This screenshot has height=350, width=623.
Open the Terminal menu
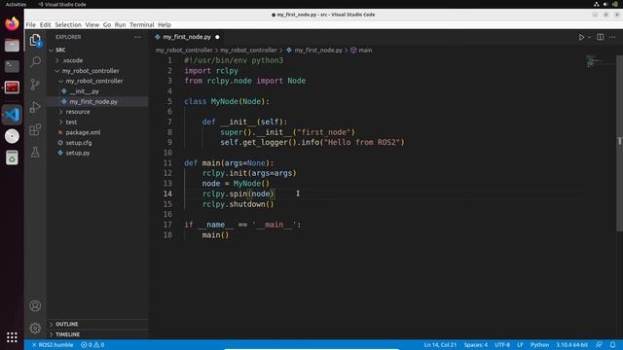pyautogui.click(x=142, y=24)
